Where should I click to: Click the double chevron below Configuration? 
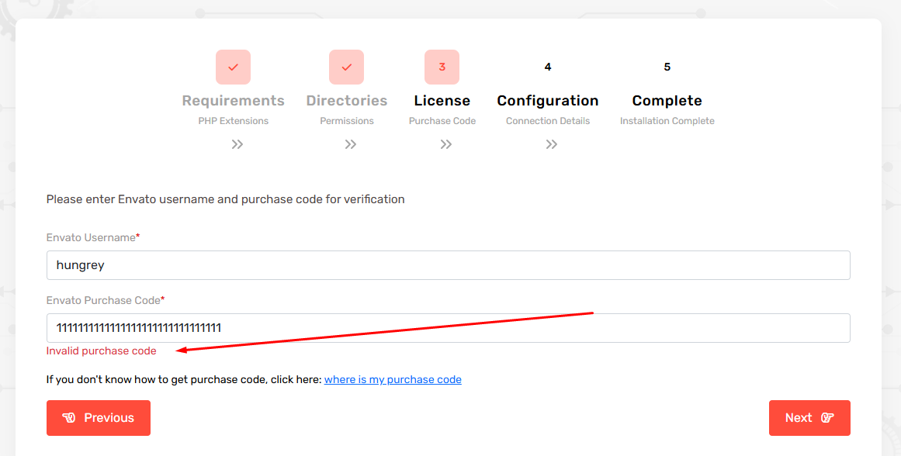pyautogui.click(x=551, y=144)
